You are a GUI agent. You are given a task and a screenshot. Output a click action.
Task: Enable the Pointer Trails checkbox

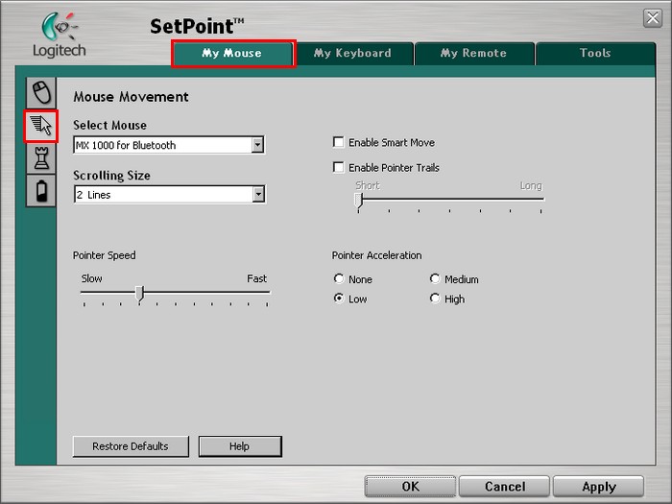[338, 167]
